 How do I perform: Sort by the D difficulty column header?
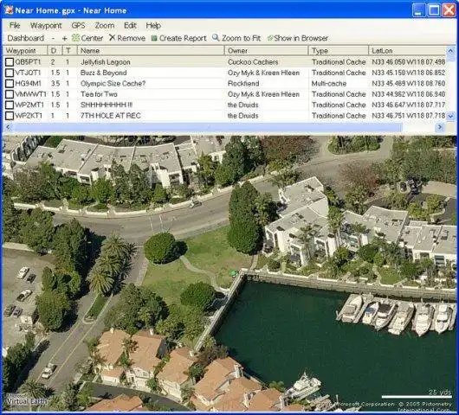pyautogui.click(x=55, y=50)
